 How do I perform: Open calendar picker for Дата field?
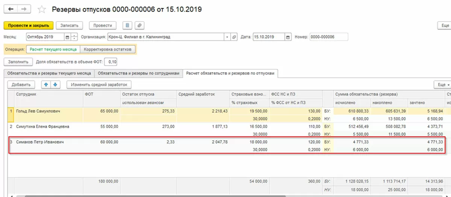288,37
